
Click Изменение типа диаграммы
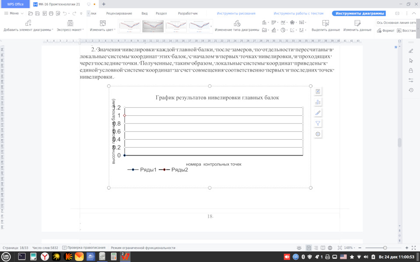coord(237,26)
